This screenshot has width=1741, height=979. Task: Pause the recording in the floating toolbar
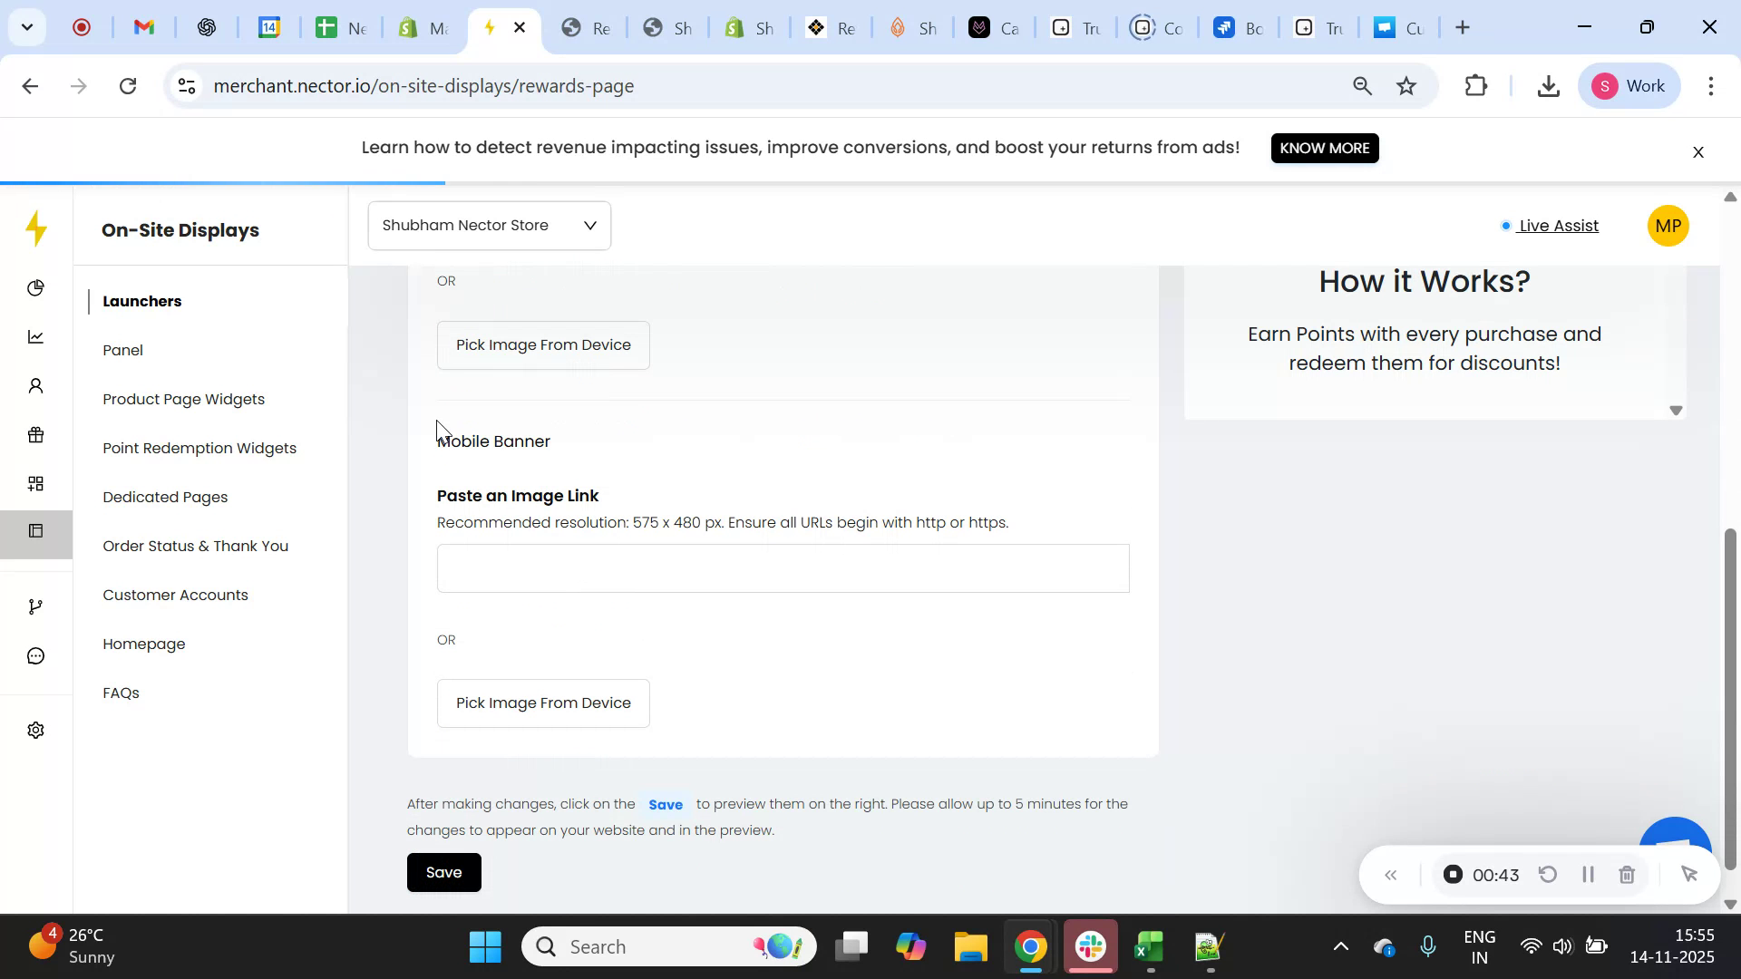pos(1588,874)
